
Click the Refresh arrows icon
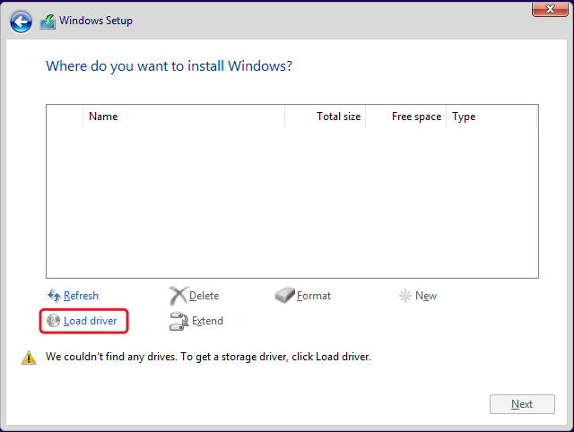(53, 296)
